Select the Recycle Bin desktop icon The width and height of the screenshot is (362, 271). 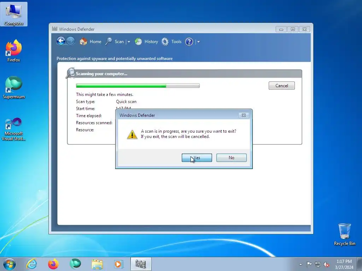[344, 234]
